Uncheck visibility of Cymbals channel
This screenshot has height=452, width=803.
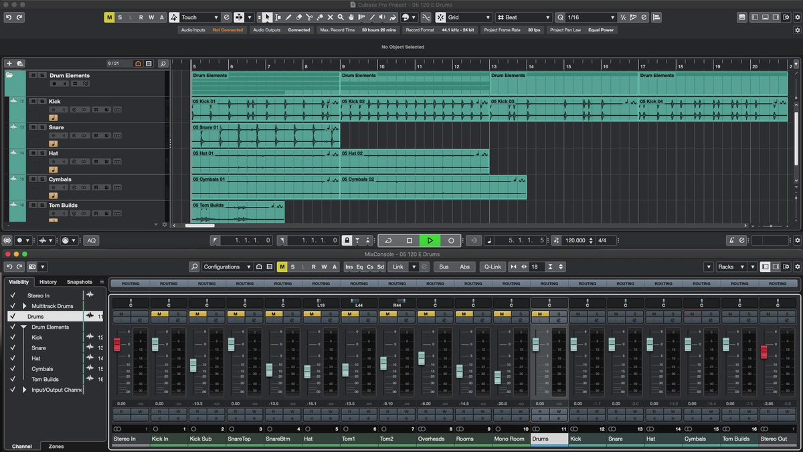(13, 368)
